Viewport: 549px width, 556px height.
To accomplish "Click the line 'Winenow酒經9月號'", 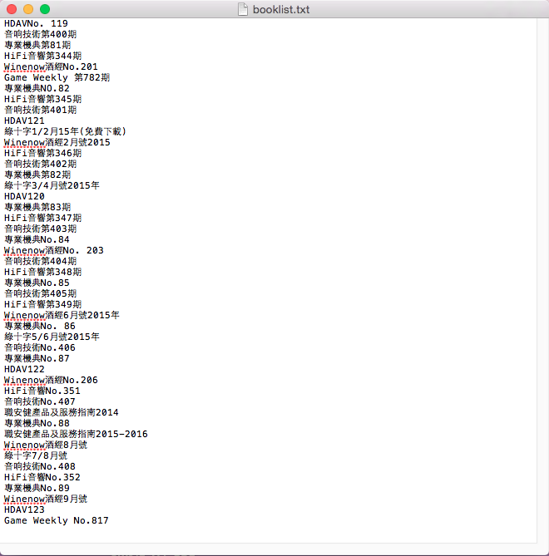I will click(x=46, y=499).
